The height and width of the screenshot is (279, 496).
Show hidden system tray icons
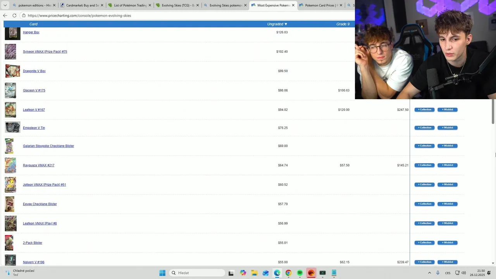[429, 273]
